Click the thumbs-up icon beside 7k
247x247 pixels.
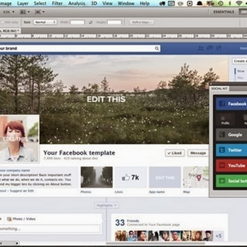click(126, 178)
